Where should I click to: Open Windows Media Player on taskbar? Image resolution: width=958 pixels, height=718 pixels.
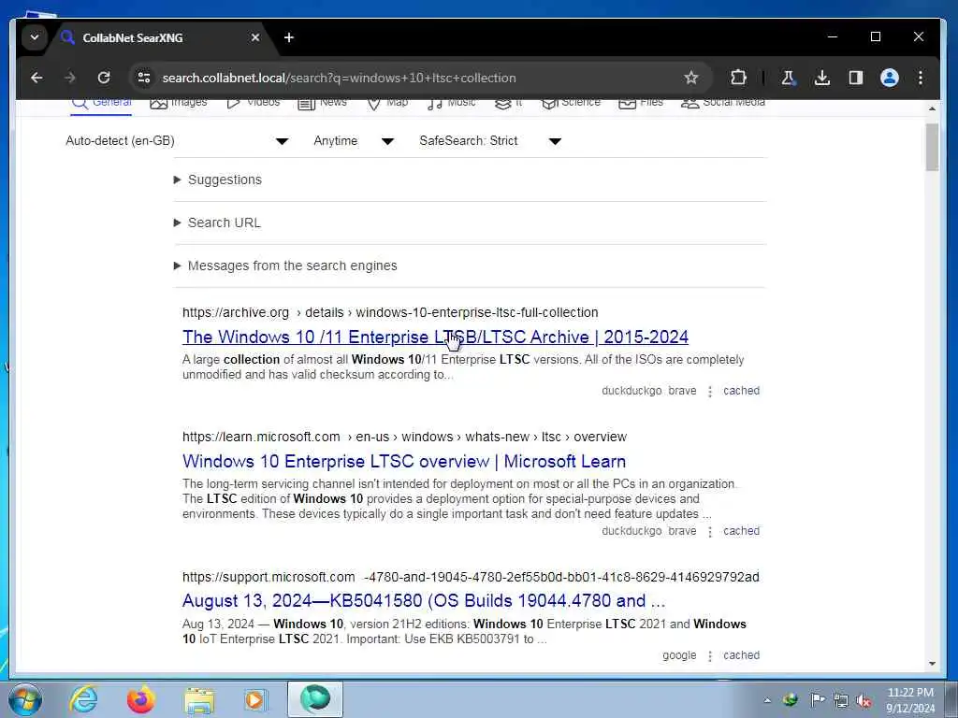click(x=255, y=699)
